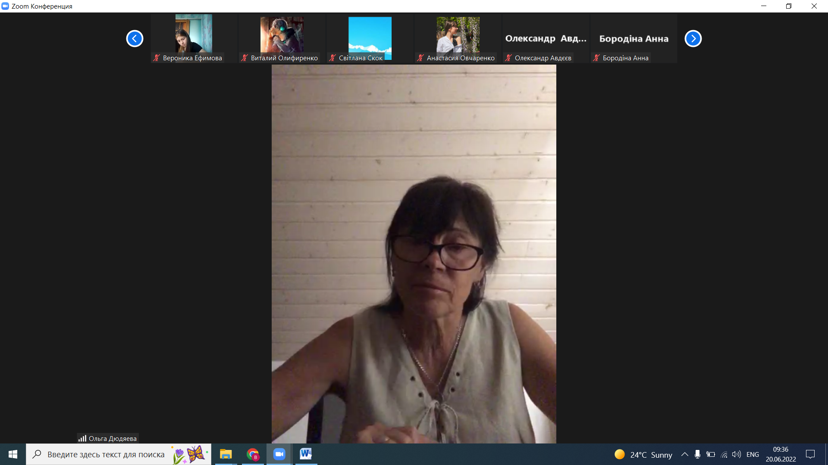The height and width of the screenshot is (465, 828).
Task: Select Світлана Скок video thumbnail
Action: [370, 38]
